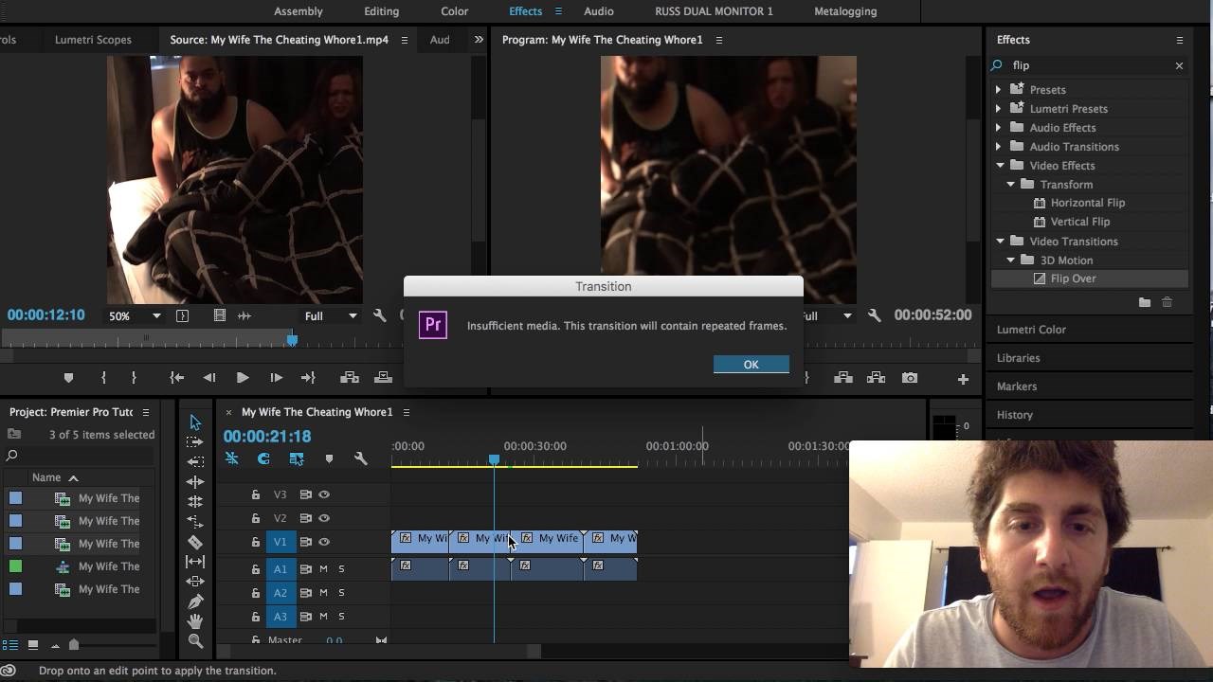This screenshot has width=1213, height=682.
Task: Add a marker at the playhead
Action: (x=330, y=458)
